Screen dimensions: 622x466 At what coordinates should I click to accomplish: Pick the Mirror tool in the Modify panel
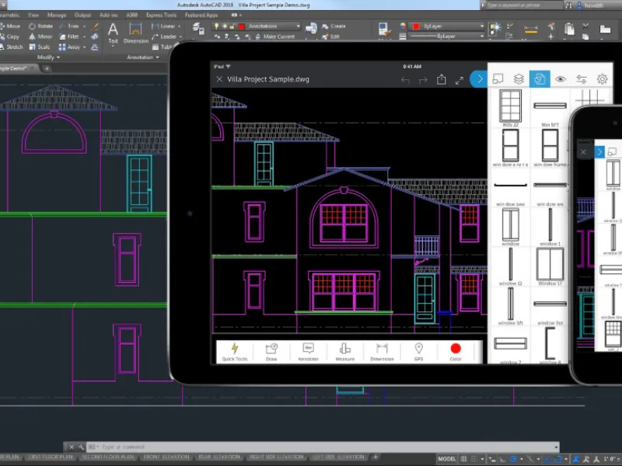pos(40,37)
